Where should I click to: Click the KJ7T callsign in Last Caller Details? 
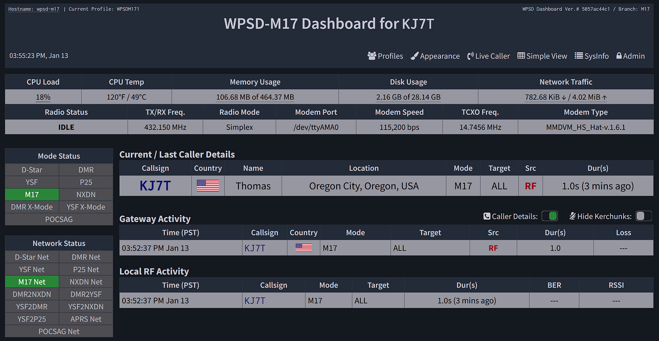coord(155,185)
